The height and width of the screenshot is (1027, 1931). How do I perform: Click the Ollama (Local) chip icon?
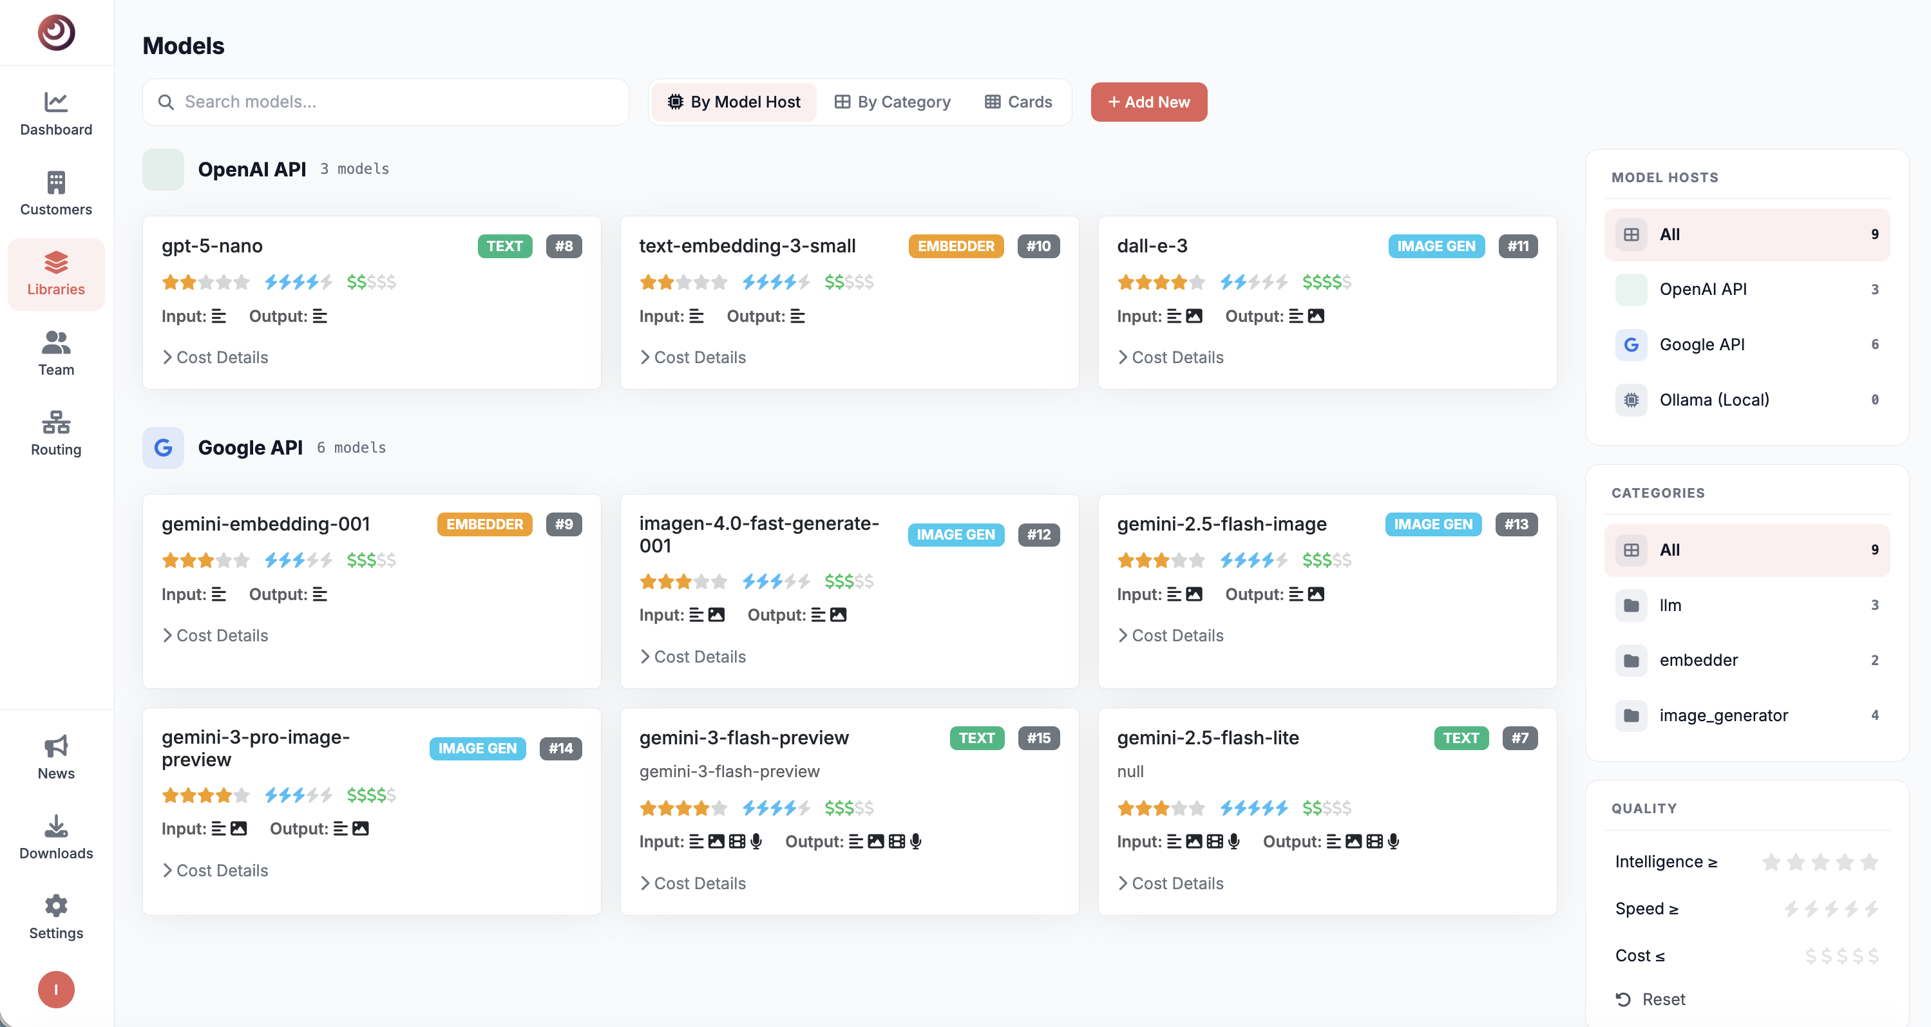click(x=1631, y=400)
